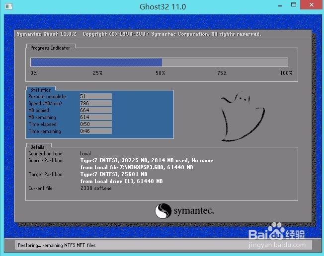Click the Time remaining label
324x256 pixels.
[x=45, y=131]
